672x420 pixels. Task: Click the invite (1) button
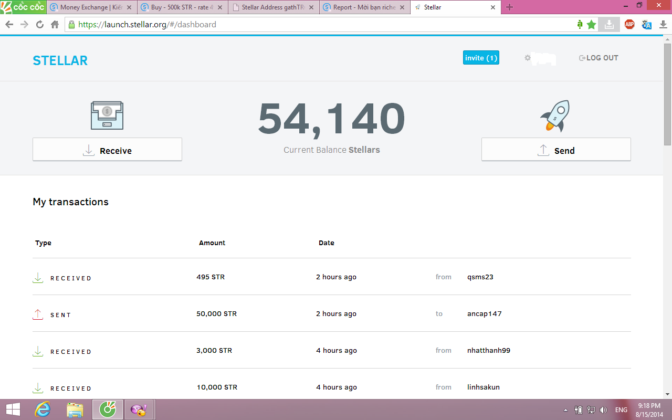tap(481, 58)
